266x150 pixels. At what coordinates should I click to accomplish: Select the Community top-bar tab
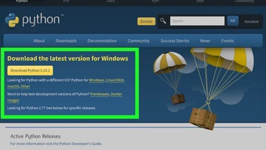click(244, 1)
